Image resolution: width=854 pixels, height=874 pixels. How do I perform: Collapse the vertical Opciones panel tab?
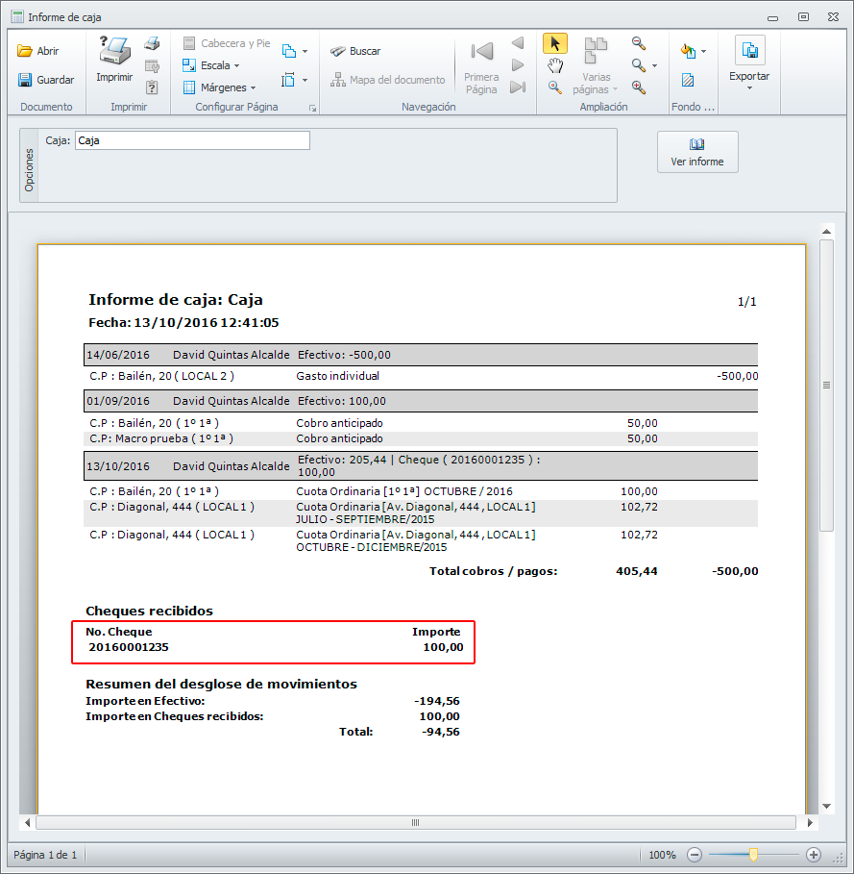[x=29, y=169]
